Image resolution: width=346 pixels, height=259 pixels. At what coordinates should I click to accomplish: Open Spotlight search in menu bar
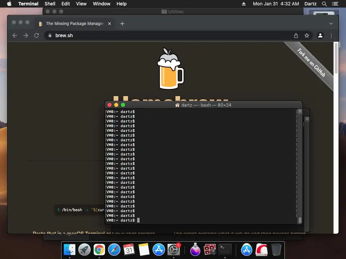point(324,4)
